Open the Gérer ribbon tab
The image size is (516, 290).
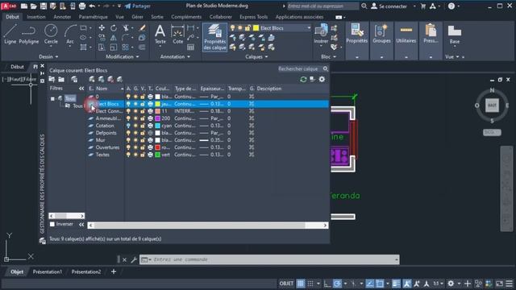pyautogui.click(x=137, y=17)
